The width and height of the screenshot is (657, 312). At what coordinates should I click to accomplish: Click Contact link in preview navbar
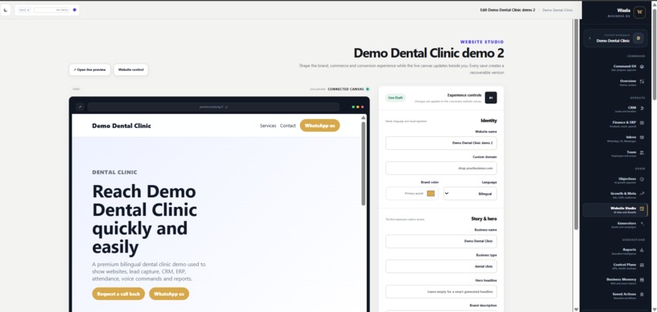click(x=288, y=125)
